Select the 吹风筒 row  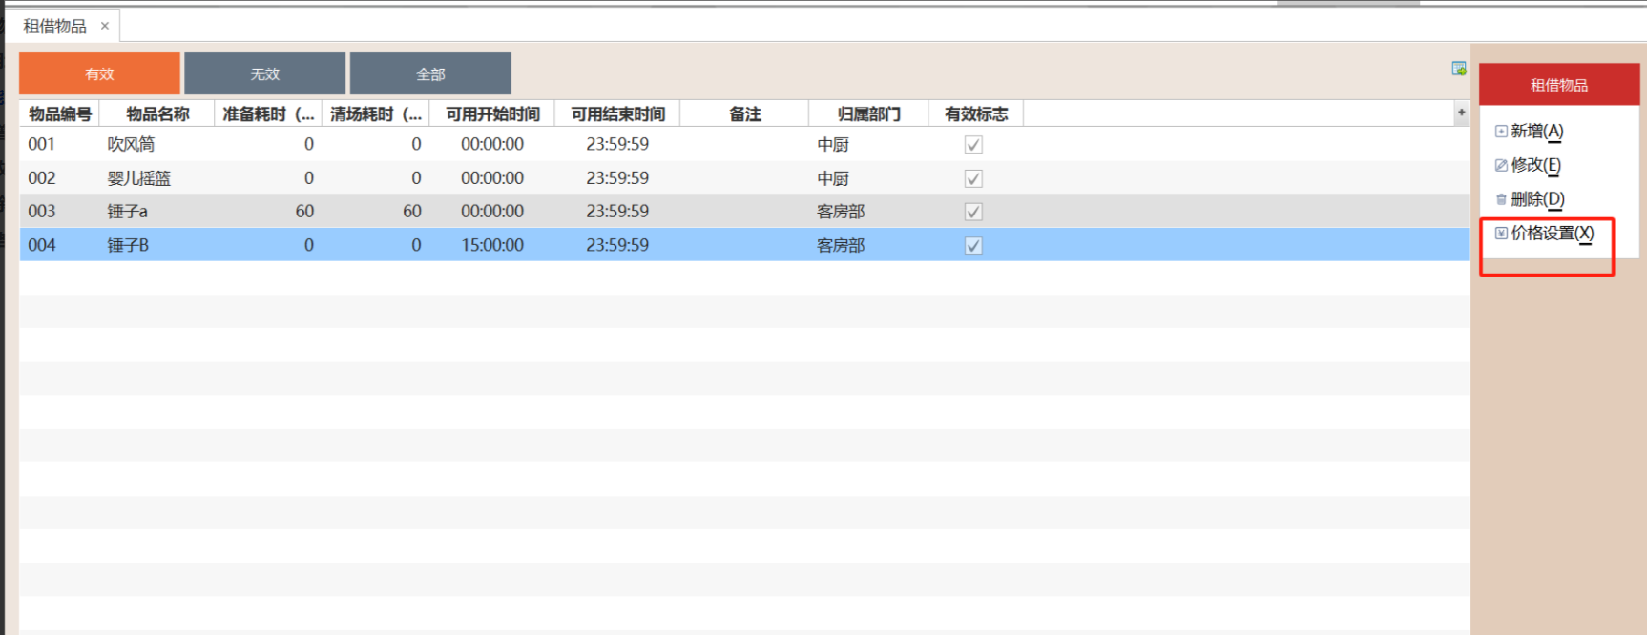[131, 145]
